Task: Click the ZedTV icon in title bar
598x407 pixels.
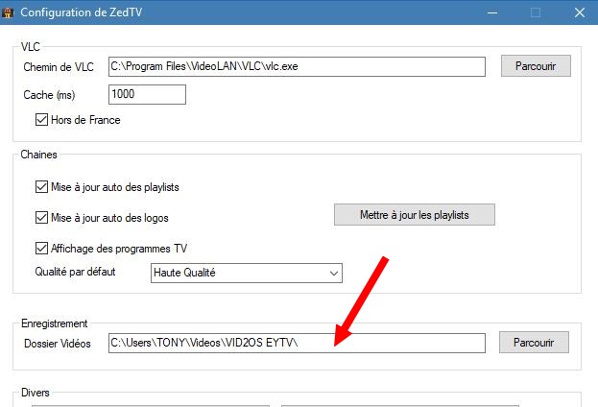Action: click(8, 12)
